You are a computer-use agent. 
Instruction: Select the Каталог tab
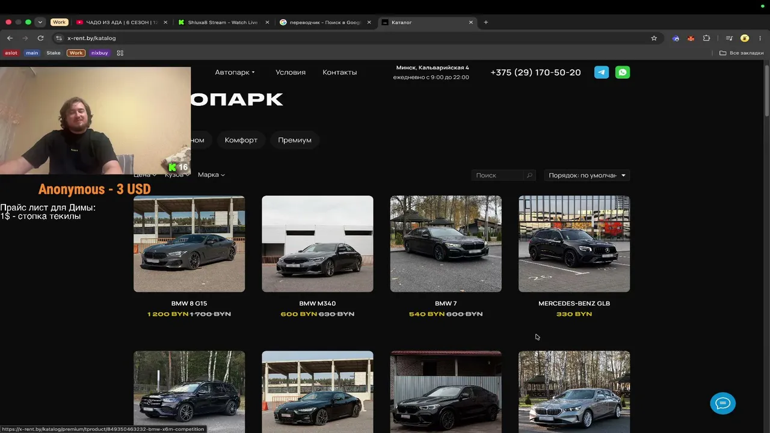coord(427,22)
